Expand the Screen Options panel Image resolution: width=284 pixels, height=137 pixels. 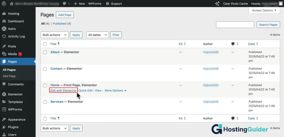pos(264,11)
